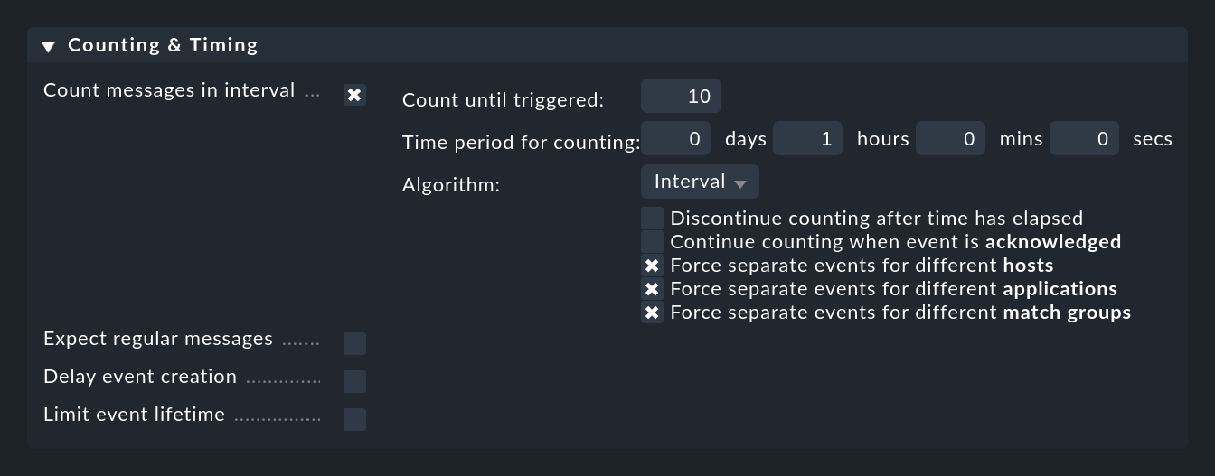The width and height of the screenshot is (1215, 476).
Task: Click the mins input field
Action: pos(950,138)
